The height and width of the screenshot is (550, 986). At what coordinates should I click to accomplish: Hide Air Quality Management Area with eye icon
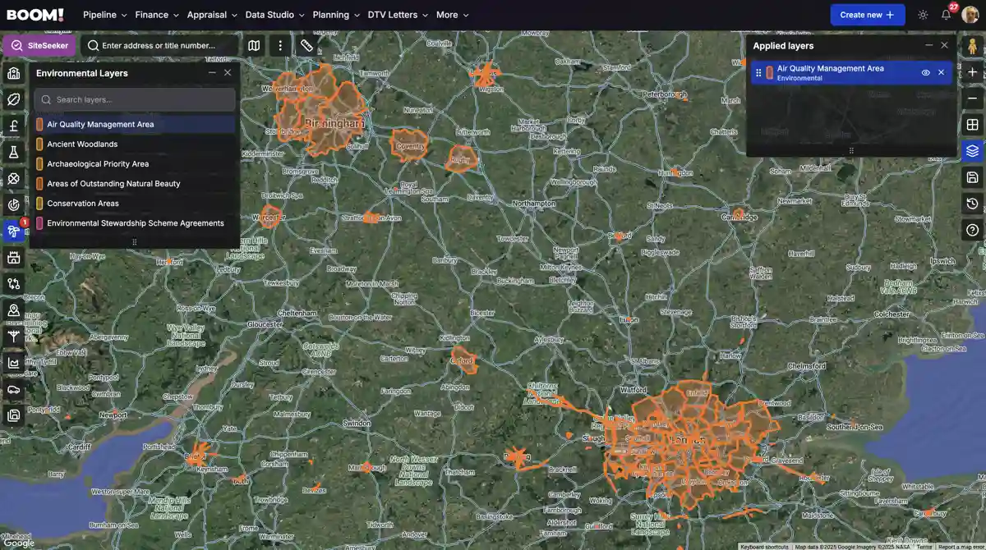coord(925,73)
